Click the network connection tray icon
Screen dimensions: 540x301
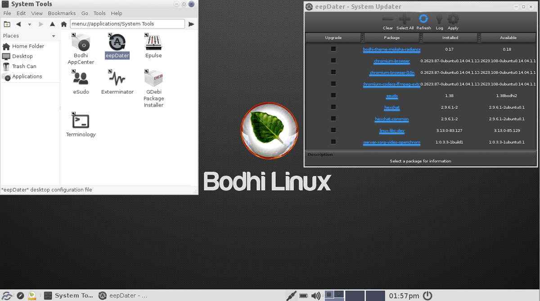coord(291,296)
